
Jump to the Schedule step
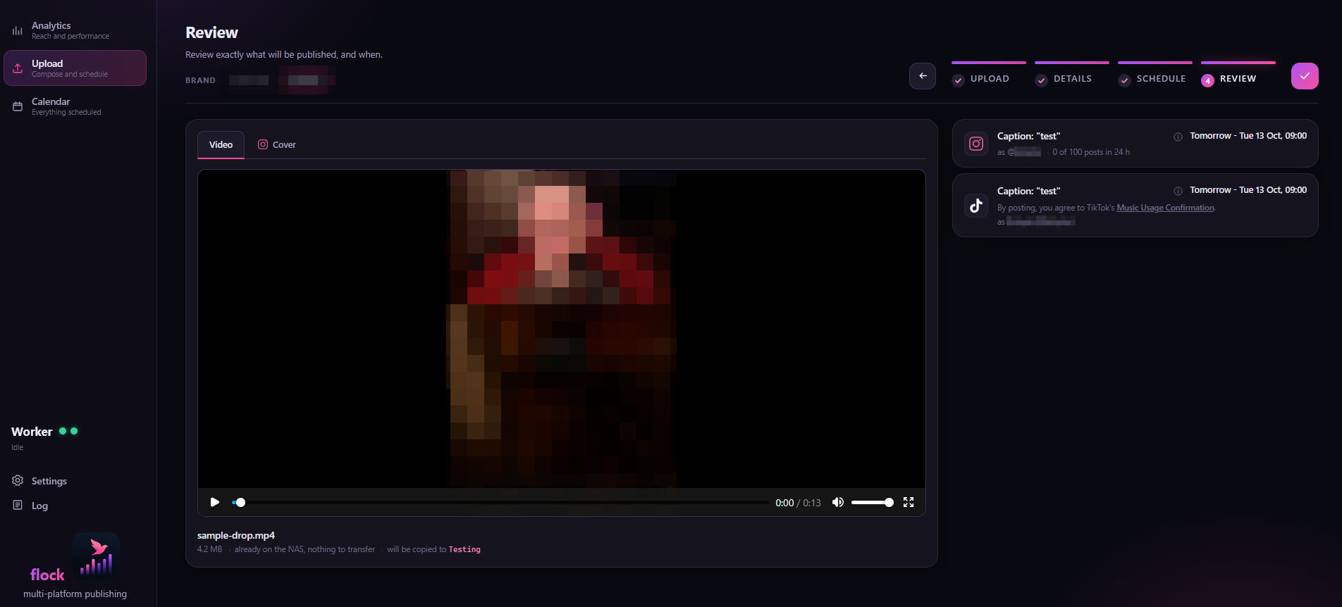click(x=1155, y=75)
